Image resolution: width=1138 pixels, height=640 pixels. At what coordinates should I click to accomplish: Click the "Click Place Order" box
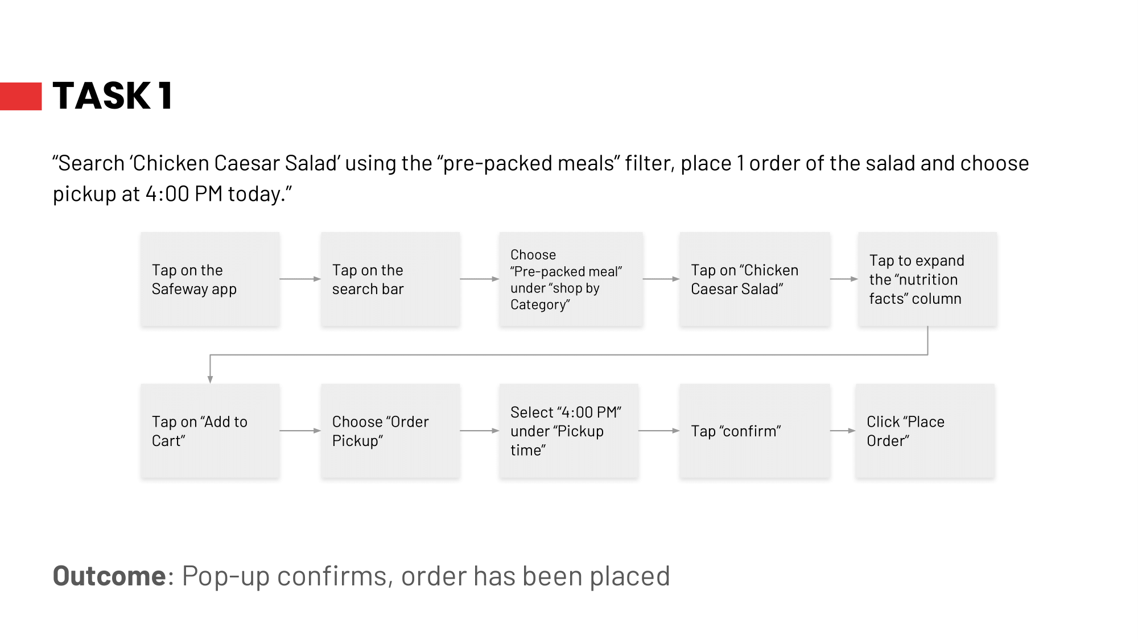[x=925, y=431]
